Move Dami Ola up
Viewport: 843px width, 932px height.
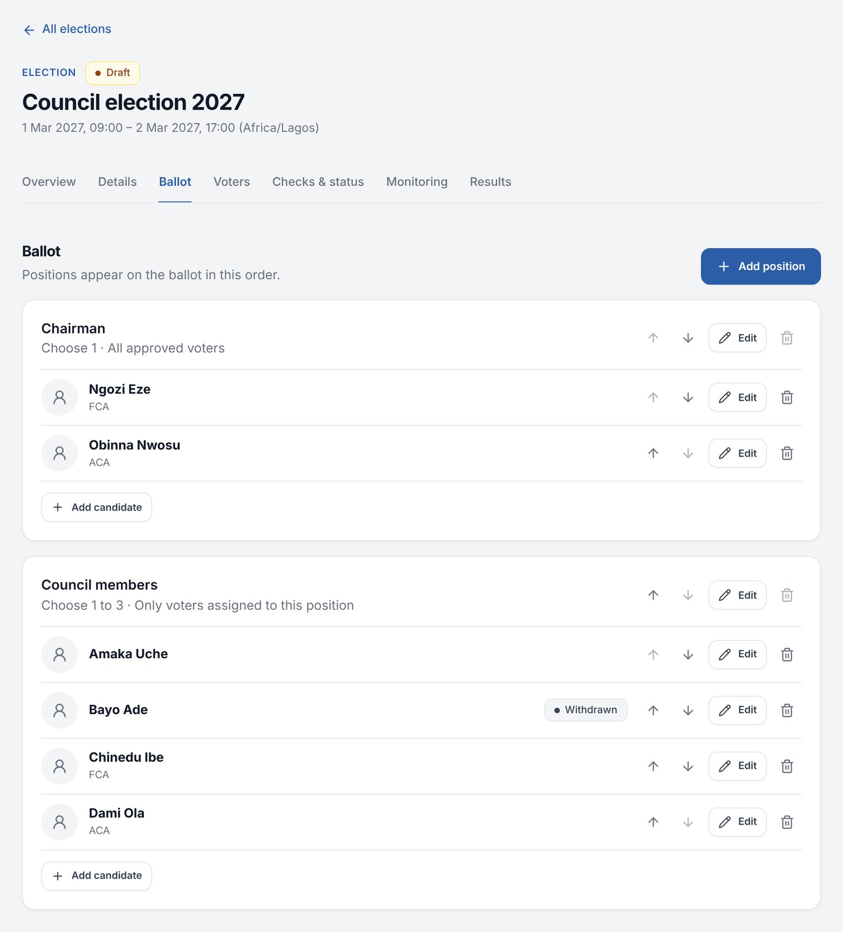point(653,822)
